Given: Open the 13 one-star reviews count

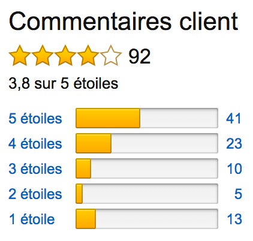Looking at the screenshot, I should [234, 219].
